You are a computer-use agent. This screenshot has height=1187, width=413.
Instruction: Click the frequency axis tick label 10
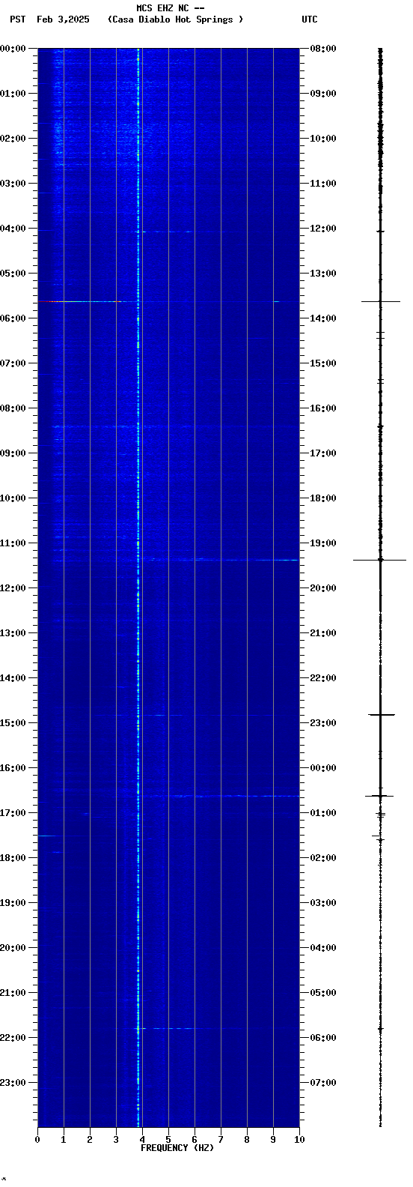click(x=299, y=1140)
